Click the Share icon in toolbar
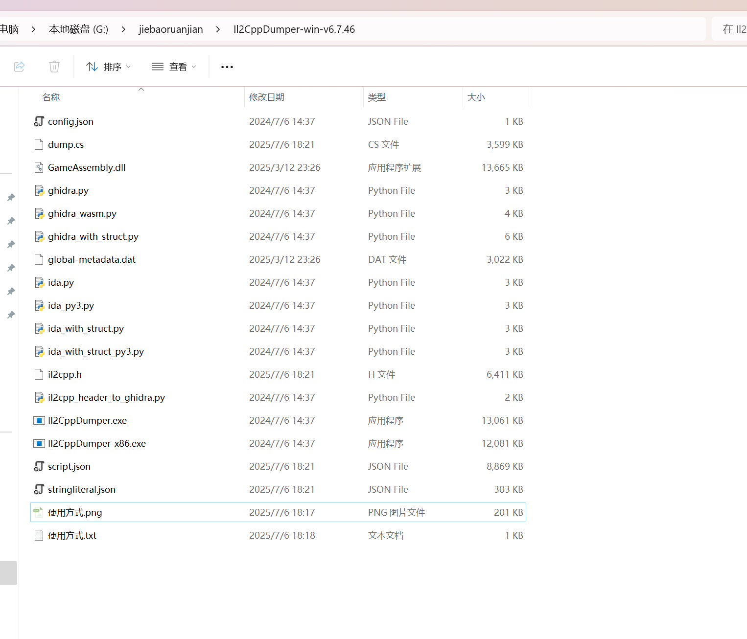Viewport: 747px width, 639px height. click(x=19, y=67)
